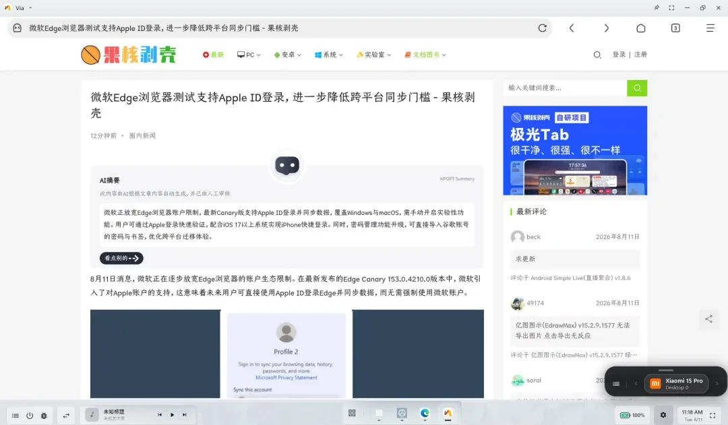
Task: Expand the 文档图书 nav dropdown
Action: [x=425, y=55]
